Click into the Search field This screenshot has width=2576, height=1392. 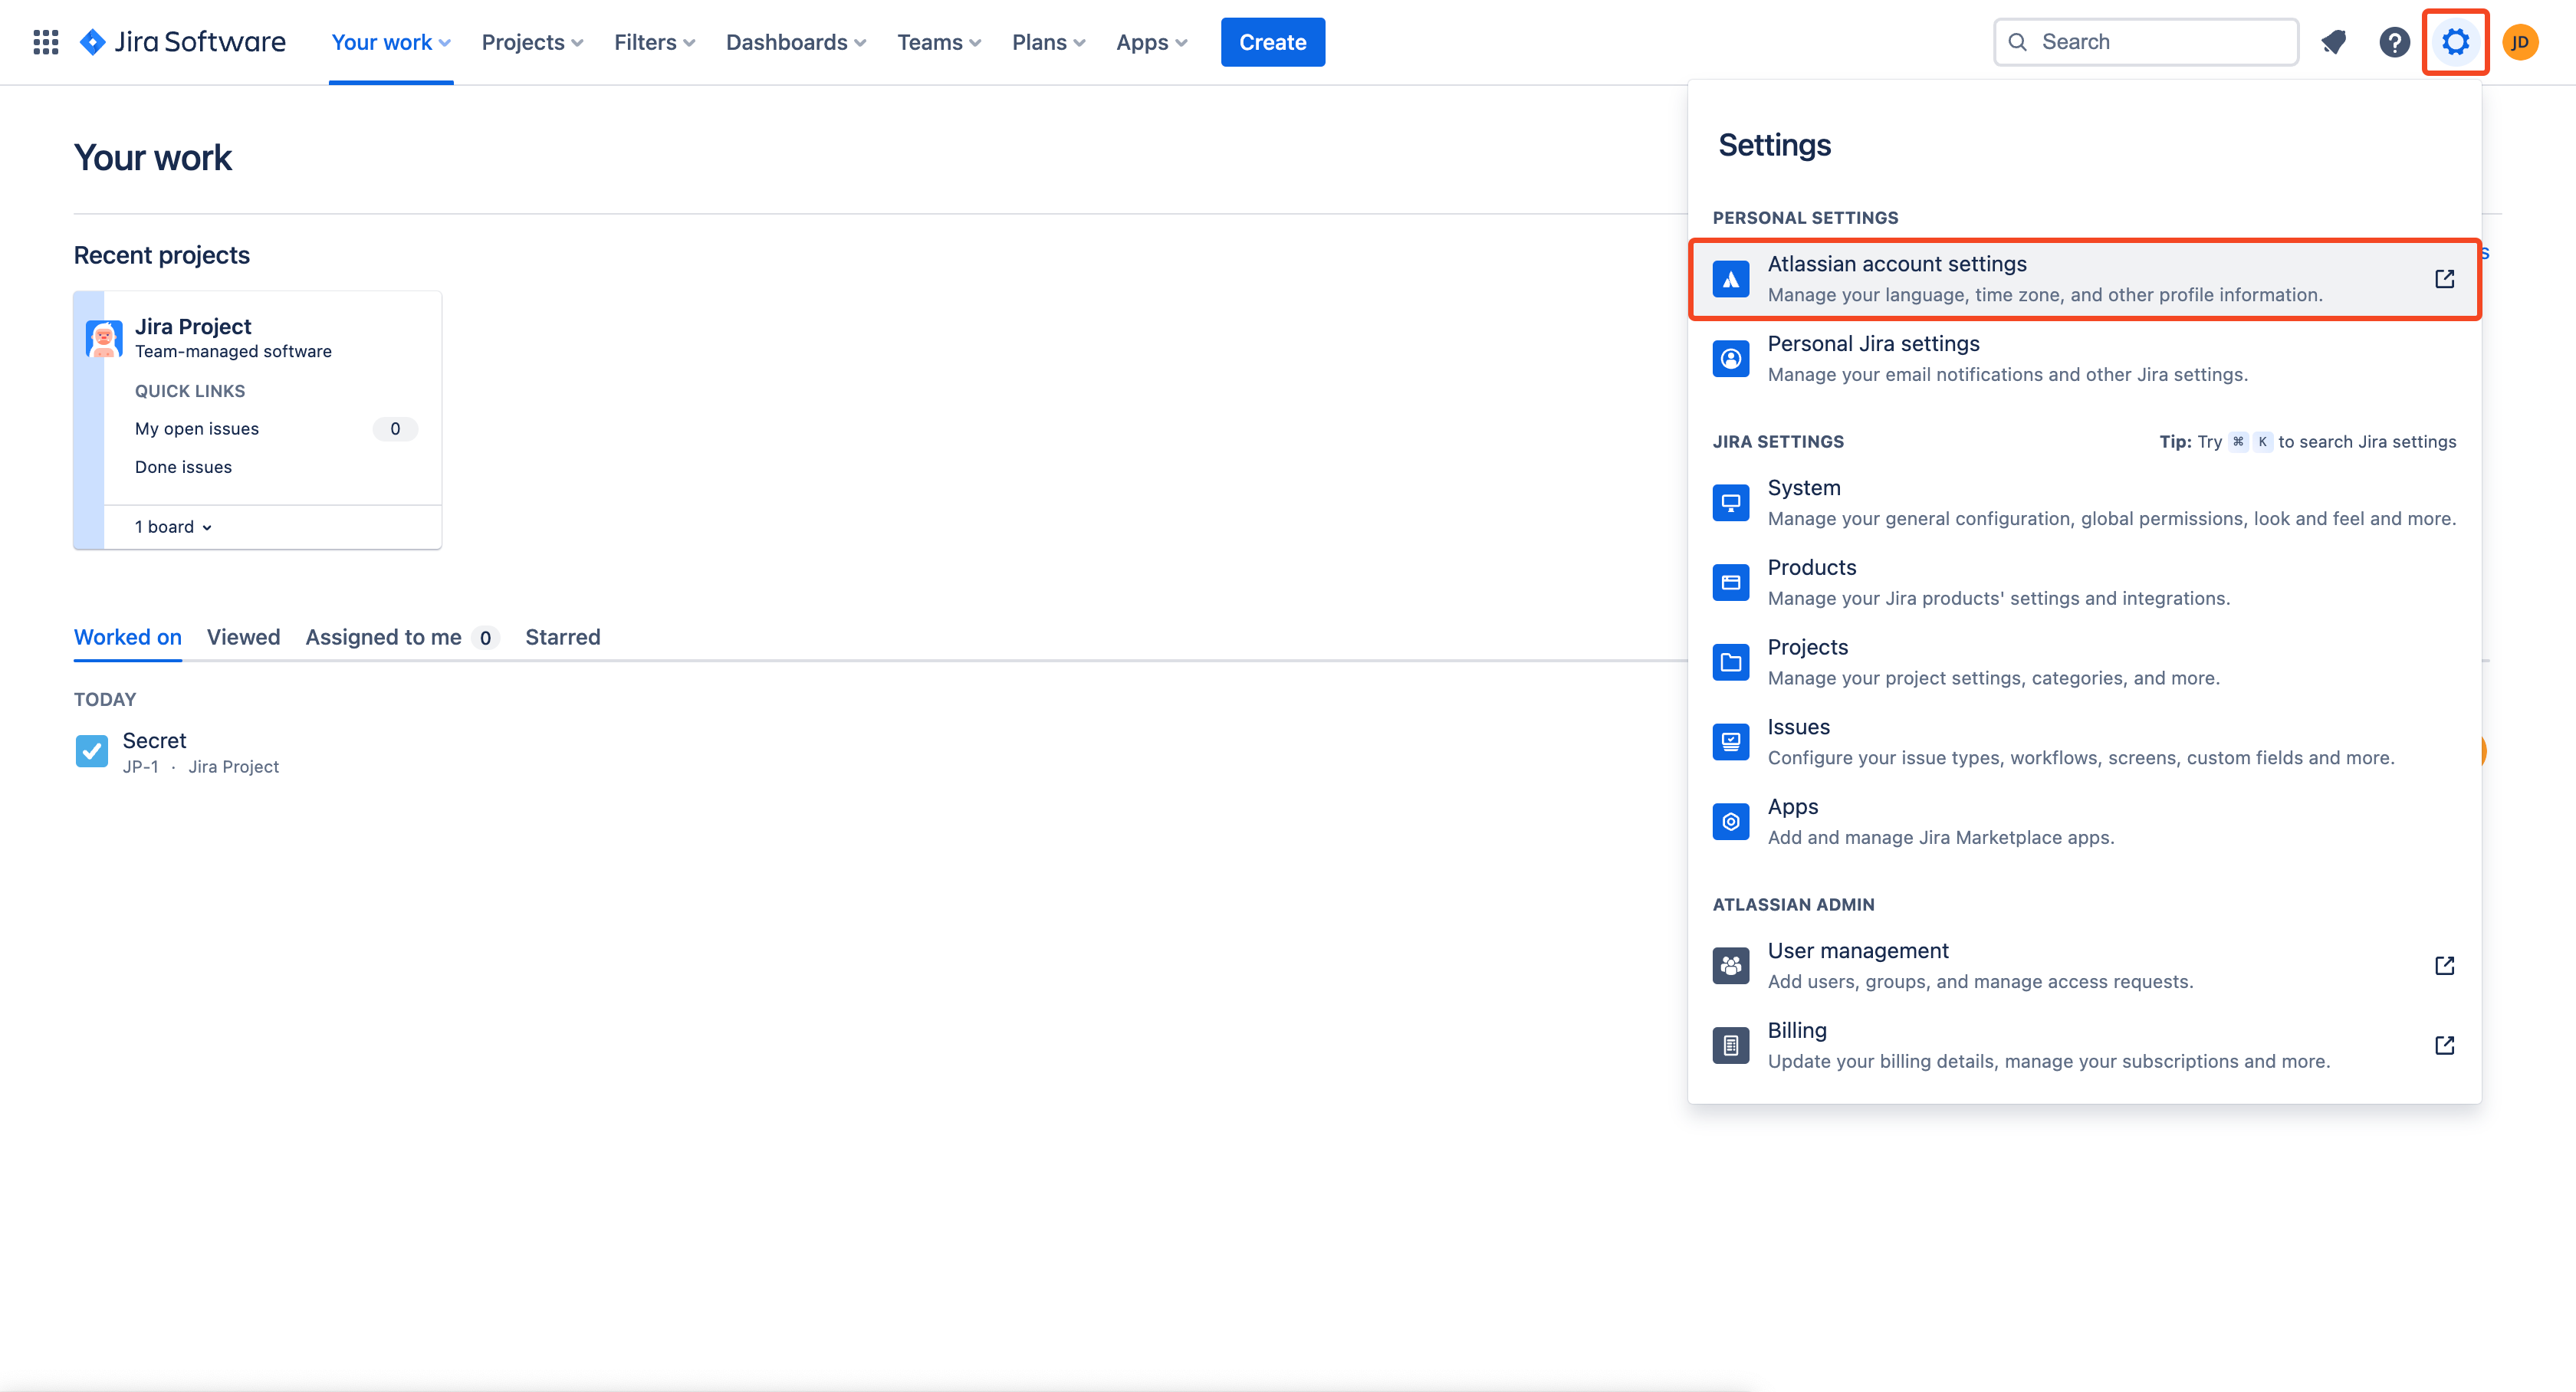[2146, 42]
